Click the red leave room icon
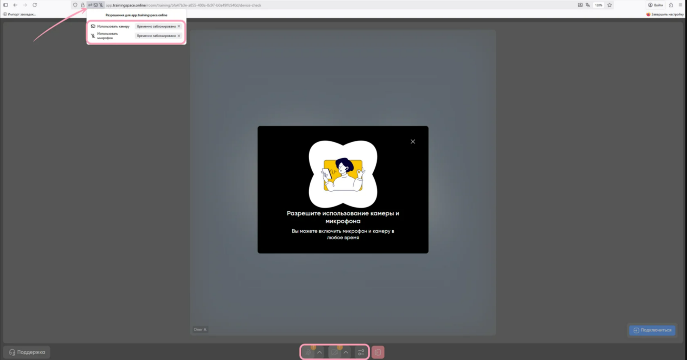Viewport: 687px width, 360px height. tap(378, 352)
